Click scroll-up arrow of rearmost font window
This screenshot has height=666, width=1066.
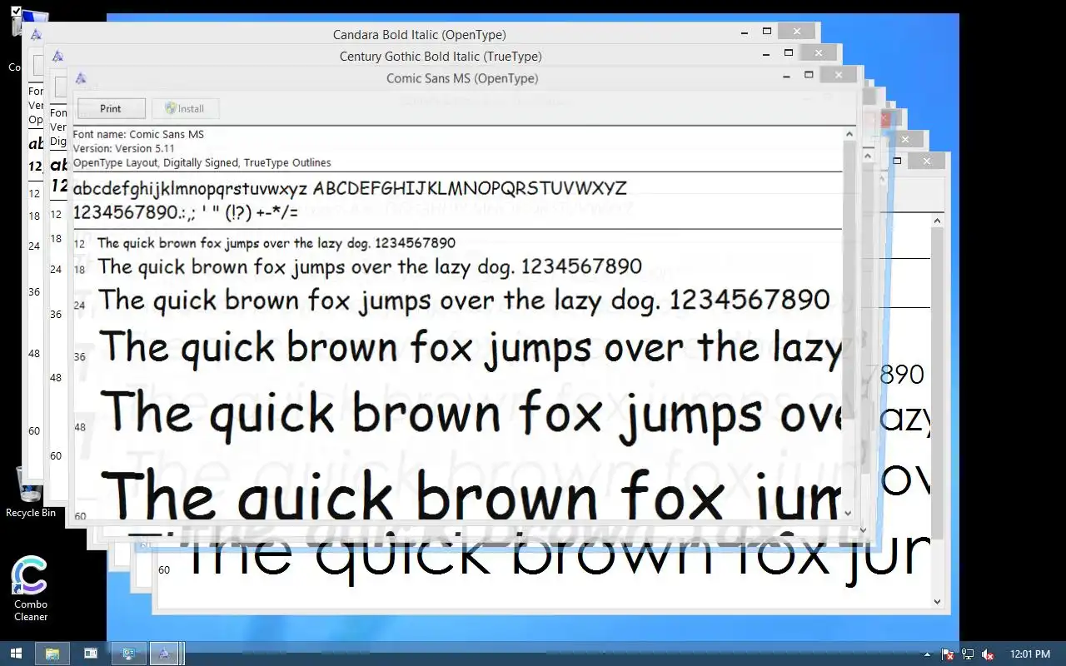point(937,221)
